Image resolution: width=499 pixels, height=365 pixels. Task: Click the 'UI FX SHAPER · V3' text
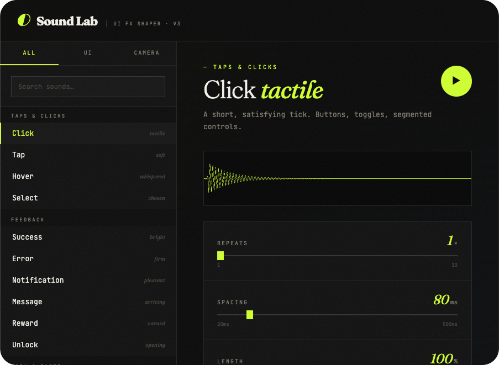(x=147, y=24)
